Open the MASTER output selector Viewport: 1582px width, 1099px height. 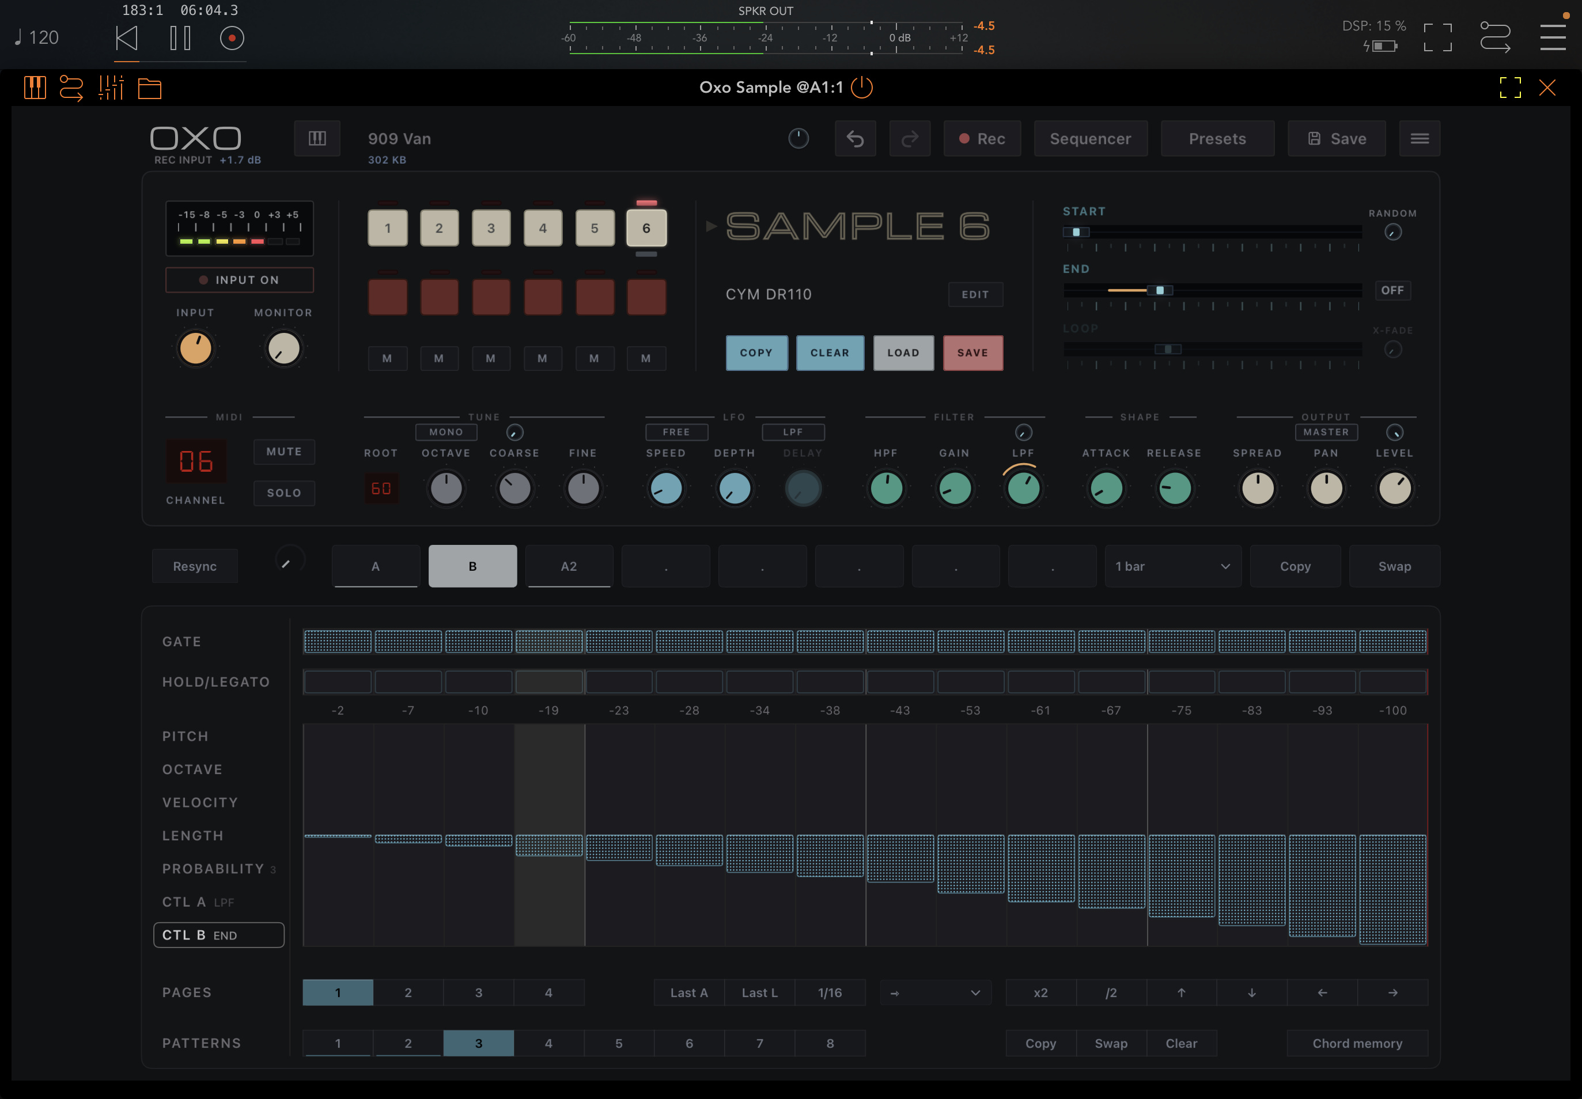pyautogui.click(x=1326, y=432)
